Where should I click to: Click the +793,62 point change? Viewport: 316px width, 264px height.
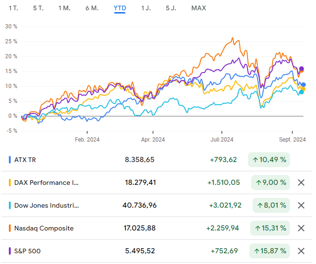point(223,160)
